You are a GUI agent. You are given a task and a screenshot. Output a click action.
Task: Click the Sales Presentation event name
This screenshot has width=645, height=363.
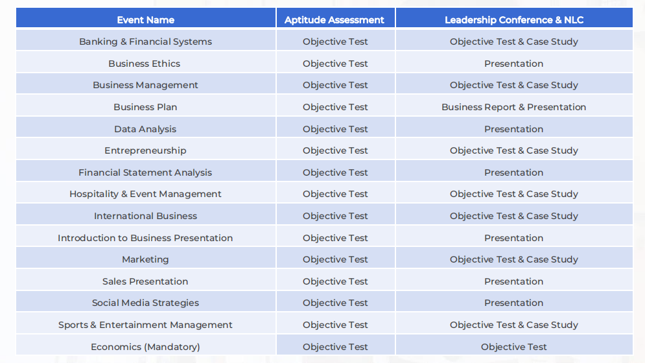pos(145,281)
